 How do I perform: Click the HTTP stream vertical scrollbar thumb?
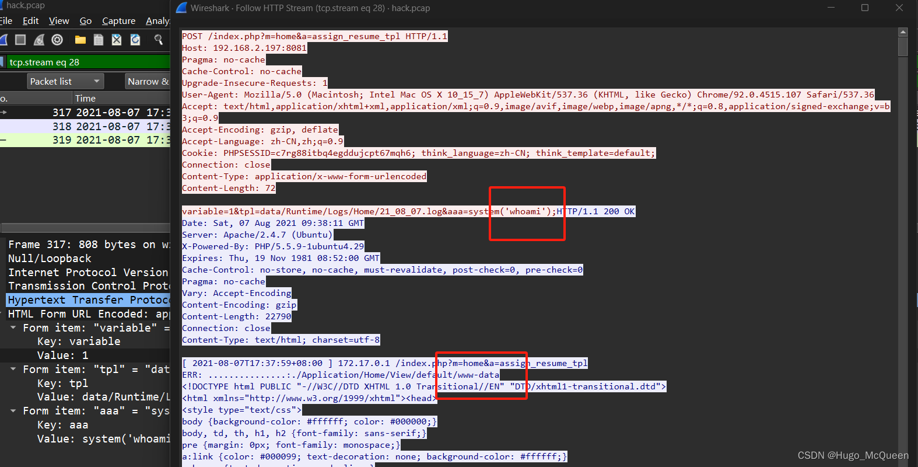903,47
